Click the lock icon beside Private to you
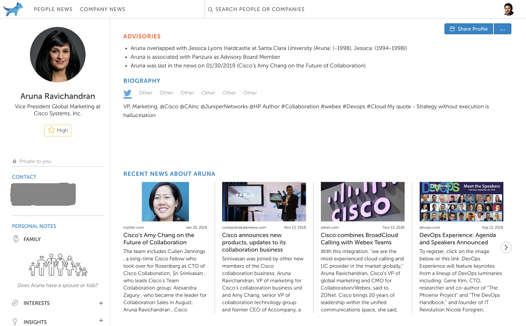Image resolution: width=526 pixels, height=326 pixels. (14, 161)
